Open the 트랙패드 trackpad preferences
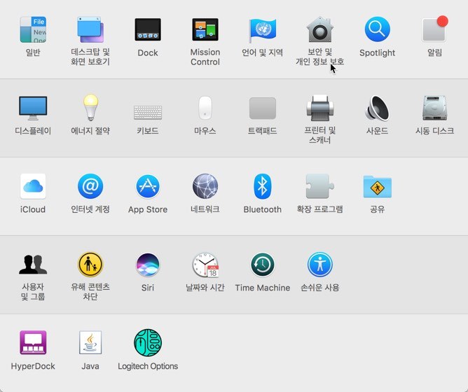Image resolution: width=468 pixels, height=392 pixels. point(262,108)
